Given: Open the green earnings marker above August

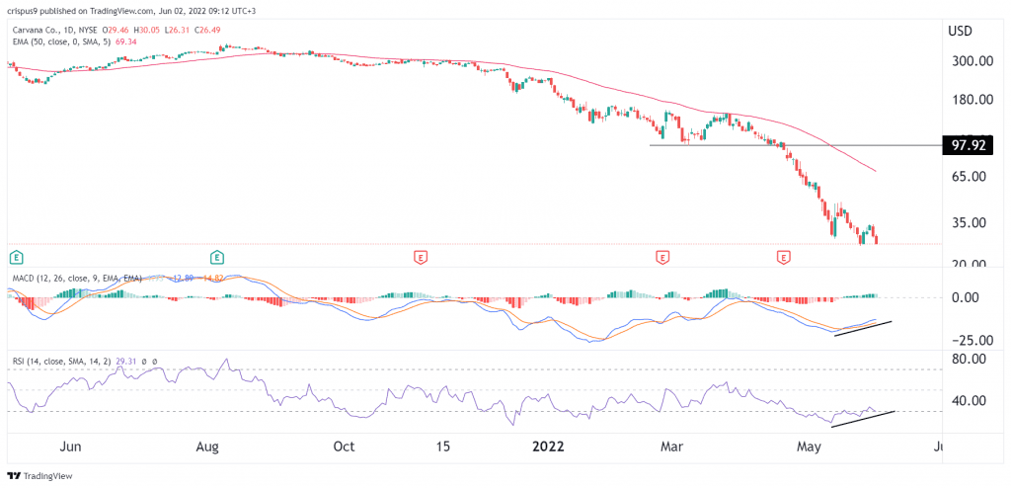Looking at the screenshot, I should [218, 258].
